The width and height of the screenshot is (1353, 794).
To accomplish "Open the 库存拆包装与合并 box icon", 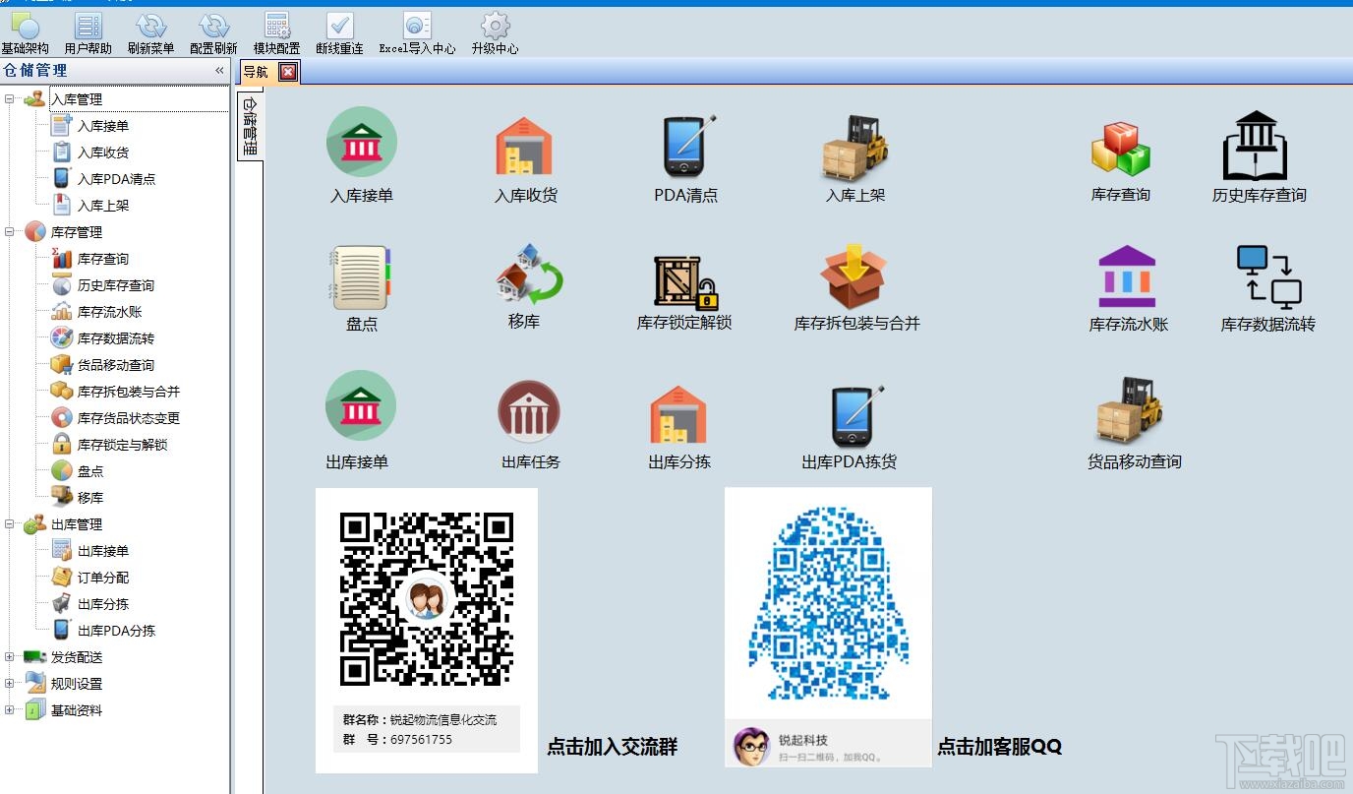I will [x=853, y=276].
